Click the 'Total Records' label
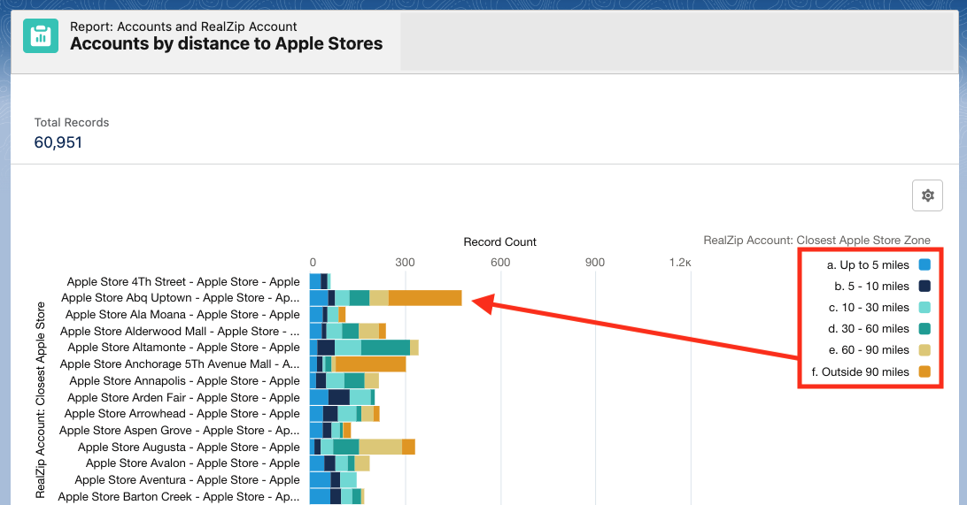The width and height of the screenshot is (967, 505). point(72,123)
